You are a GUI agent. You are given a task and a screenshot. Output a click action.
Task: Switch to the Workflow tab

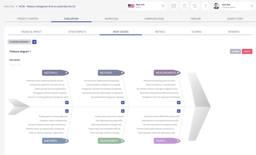point(111,19)
